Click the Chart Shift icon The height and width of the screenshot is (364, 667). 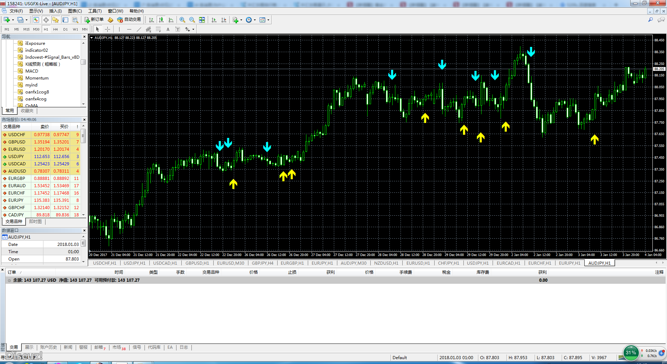pos(224,20)
